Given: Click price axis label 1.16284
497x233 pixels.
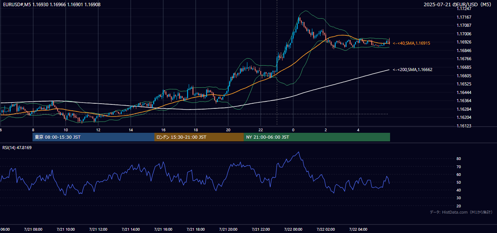Looking at the screenshot, I should pyautogui.click(x=464, y=109).
